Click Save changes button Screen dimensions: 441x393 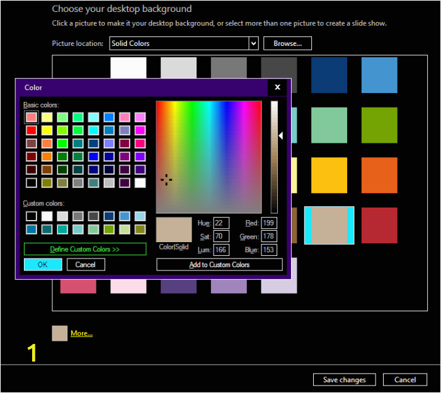click(x=344, y=379)
